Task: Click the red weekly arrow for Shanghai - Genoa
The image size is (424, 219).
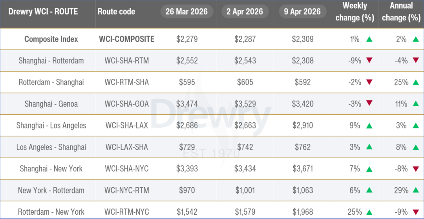Action: click(369, 104)
